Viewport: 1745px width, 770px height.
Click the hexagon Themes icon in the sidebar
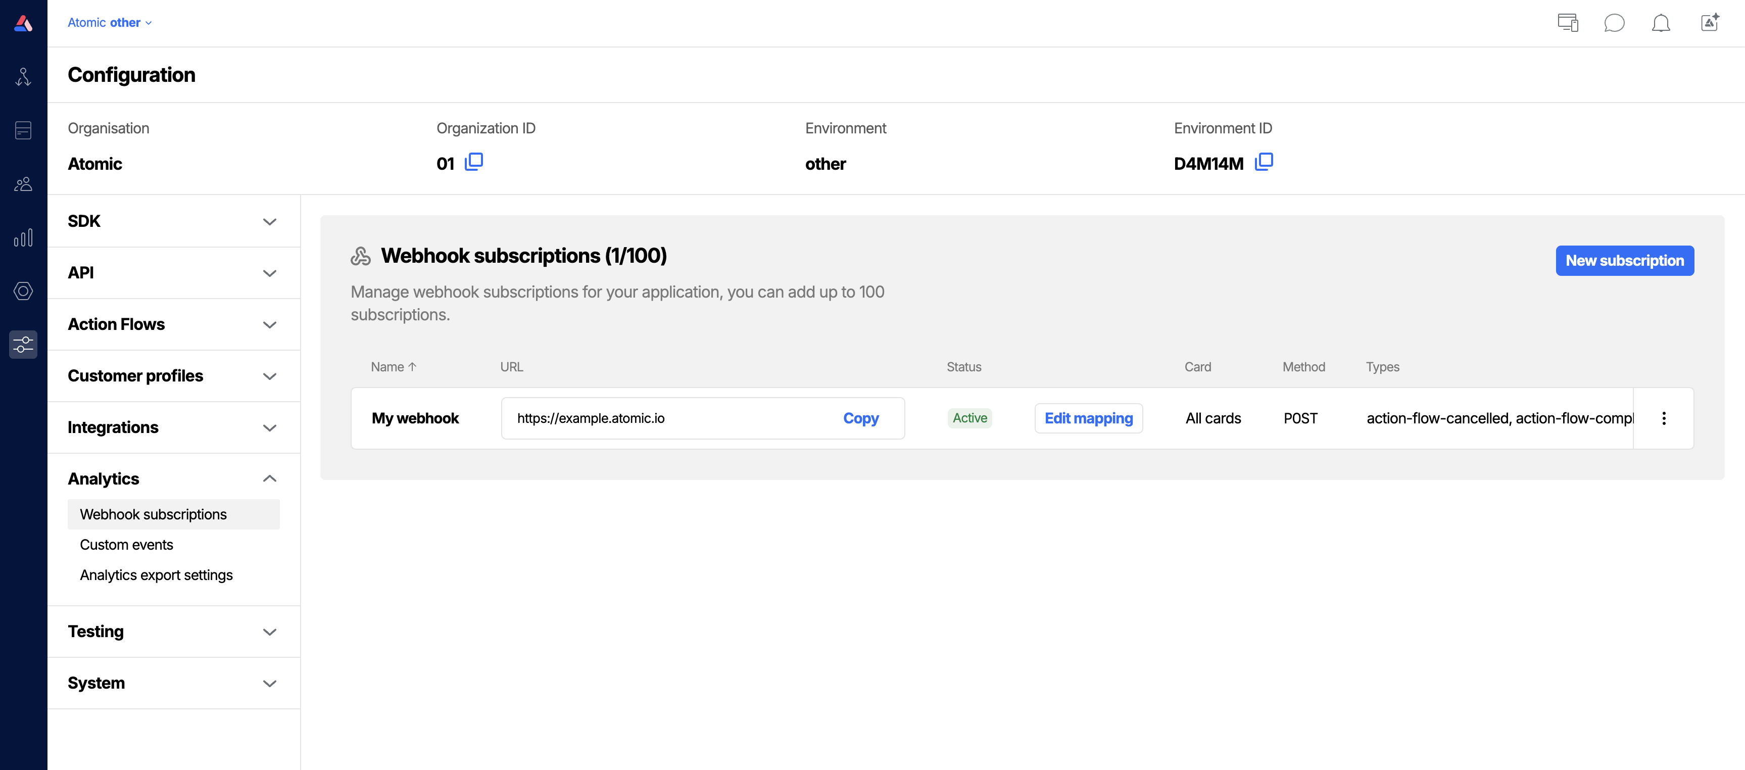tap(23, 291)
